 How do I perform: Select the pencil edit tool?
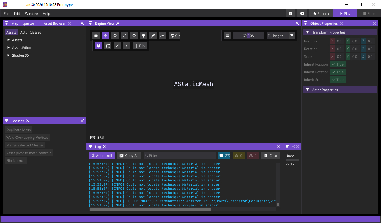pos(153,36)
